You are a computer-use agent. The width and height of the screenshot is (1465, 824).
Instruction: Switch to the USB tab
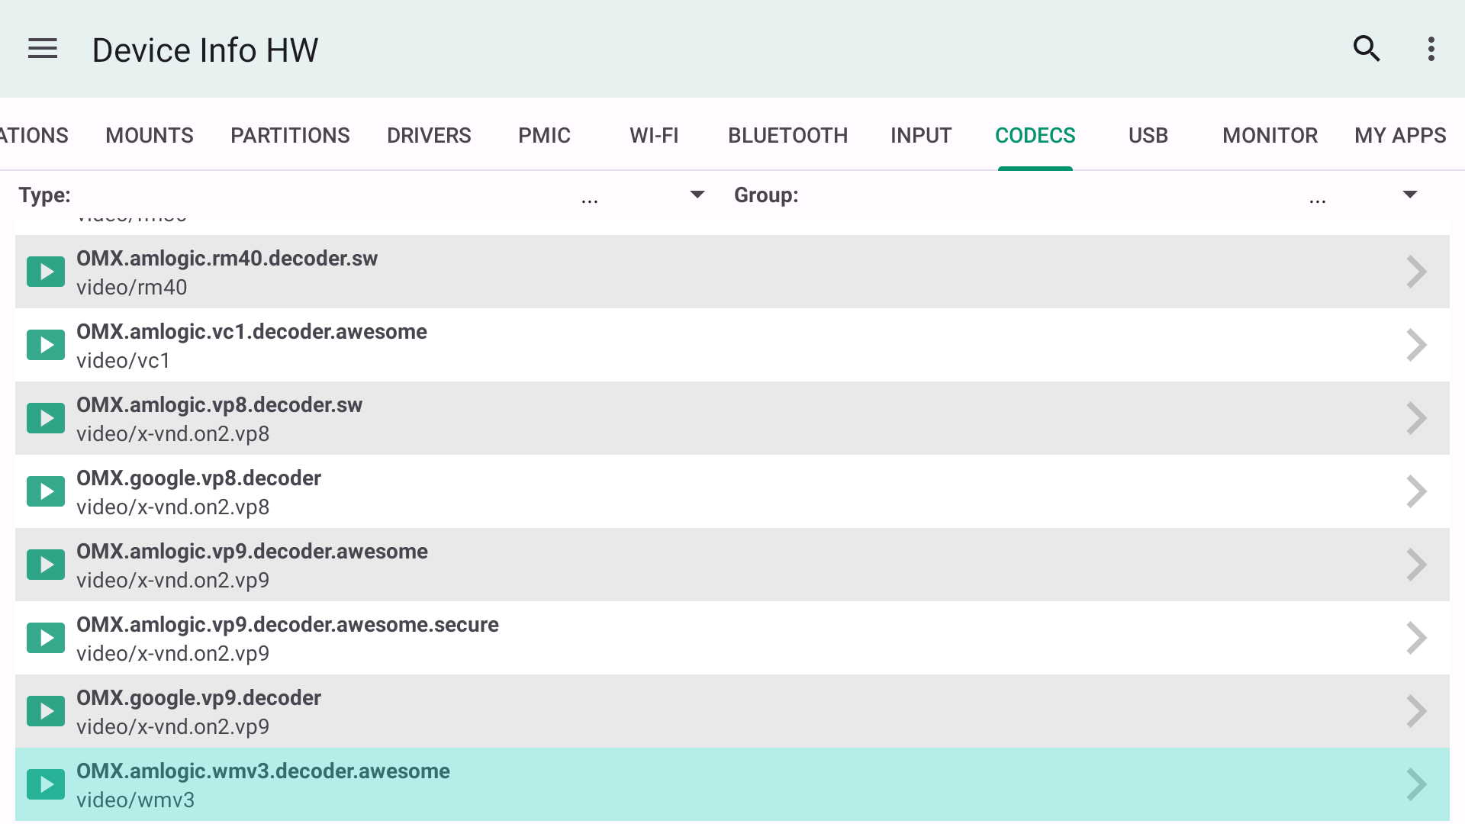click(x=1148, y=135)
